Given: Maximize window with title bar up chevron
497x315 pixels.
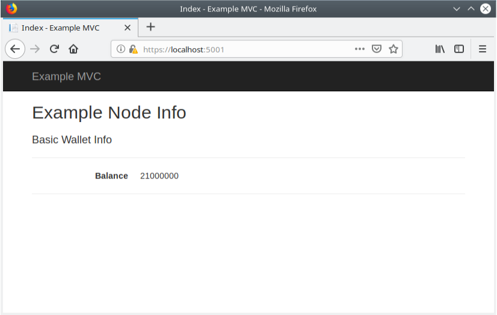Looking at the screenshot, I should click(x=471, y=9).
